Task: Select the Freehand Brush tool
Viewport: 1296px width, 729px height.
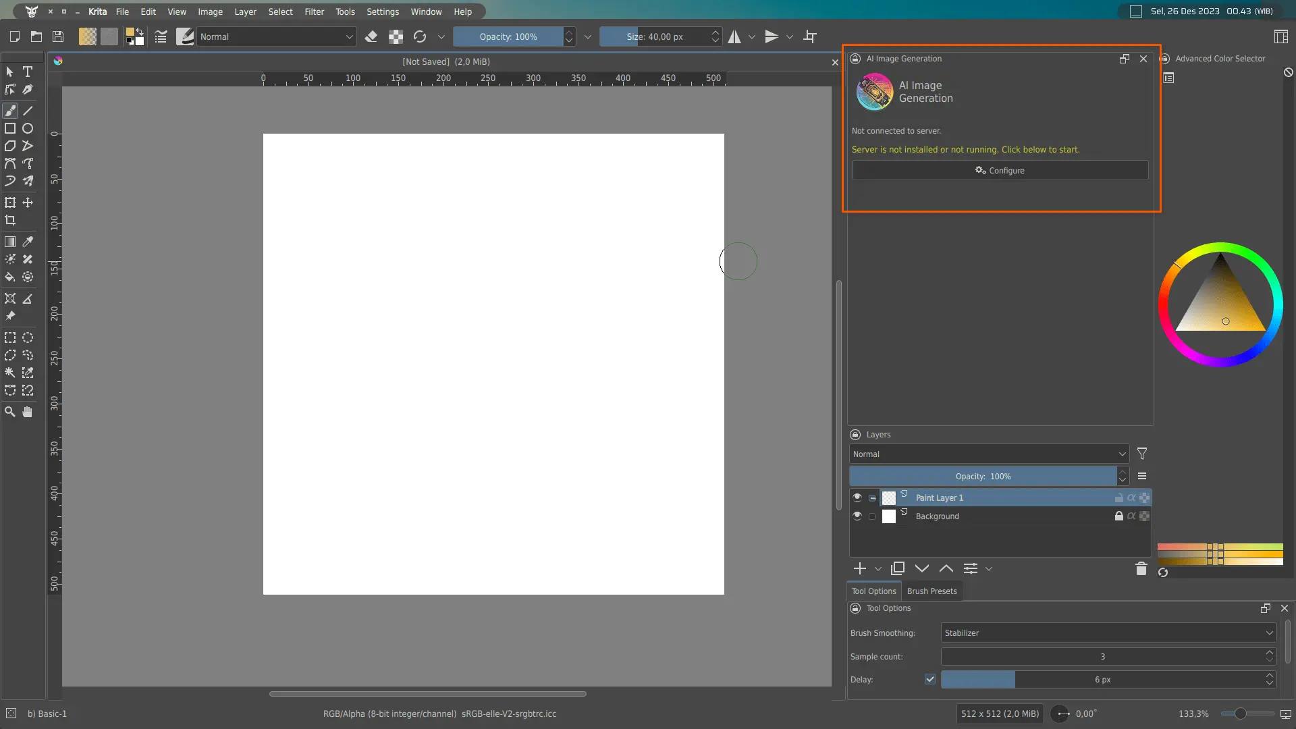Action: (x=10, y=111)
